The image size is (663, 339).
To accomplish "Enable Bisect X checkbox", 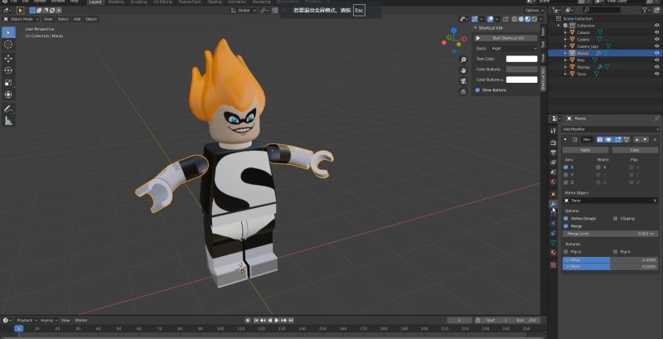I will (x=598, y=167).
